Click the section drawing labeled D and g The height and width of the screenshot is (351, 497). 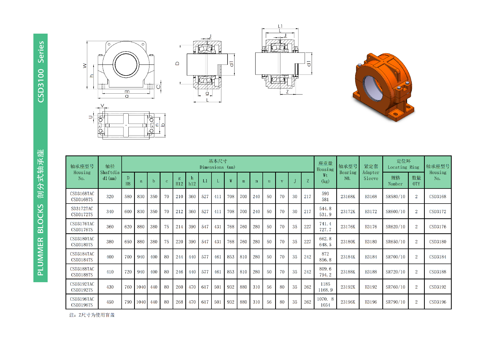click(206, 69)
